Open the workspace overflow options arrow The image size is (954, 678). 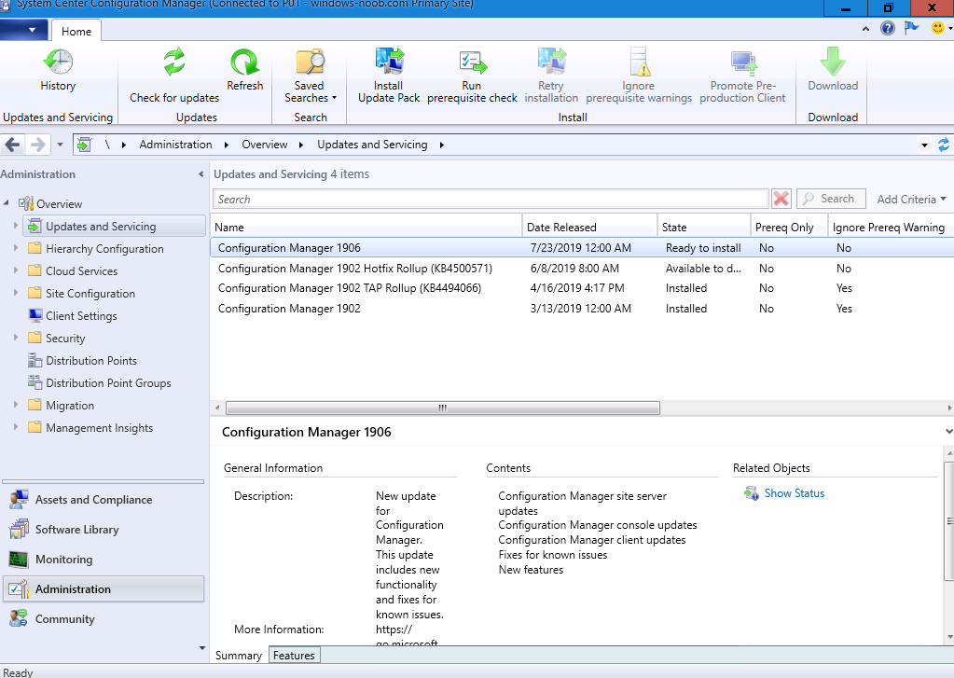click(202, 648)
